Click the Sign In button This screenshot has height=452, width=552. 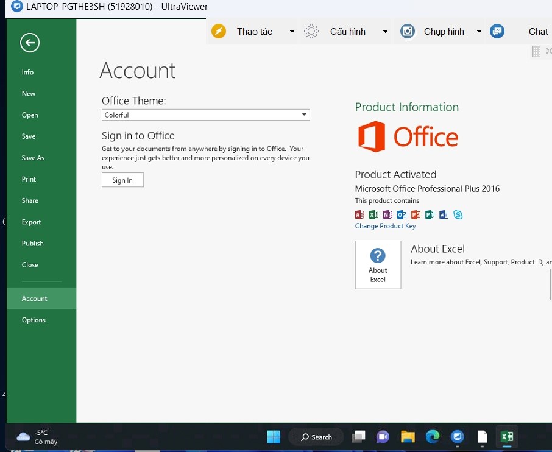coord(122,180)
